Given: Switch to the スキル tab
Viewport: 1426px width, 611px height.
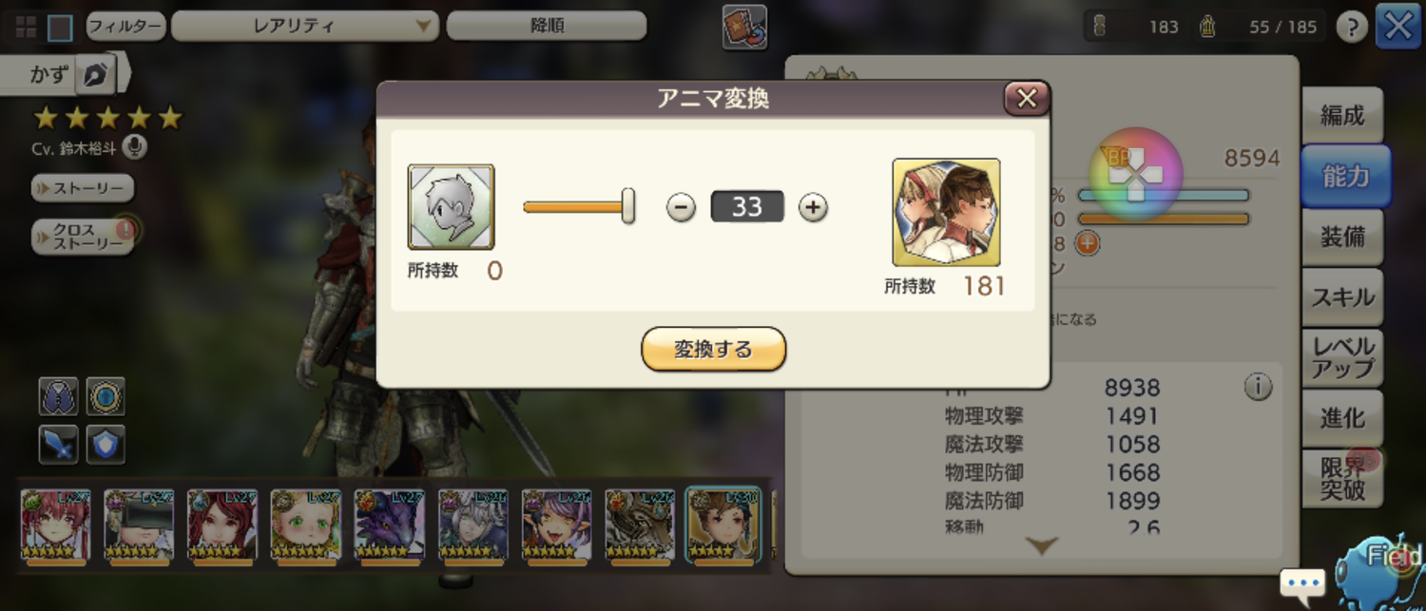Looking at the screenshot, I should coord(1342,297).
